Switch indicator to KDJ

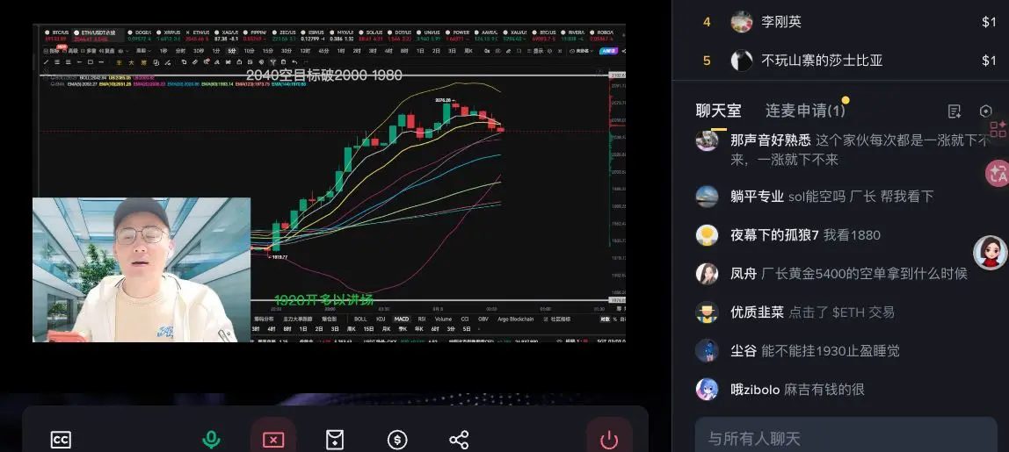click(x=381, y=319)
